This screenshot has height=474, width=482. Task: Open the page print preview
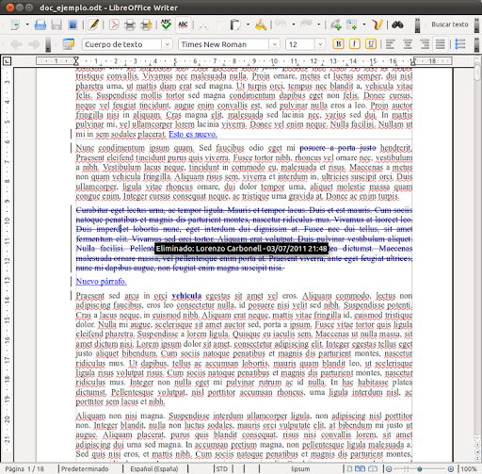coord(146,25)
